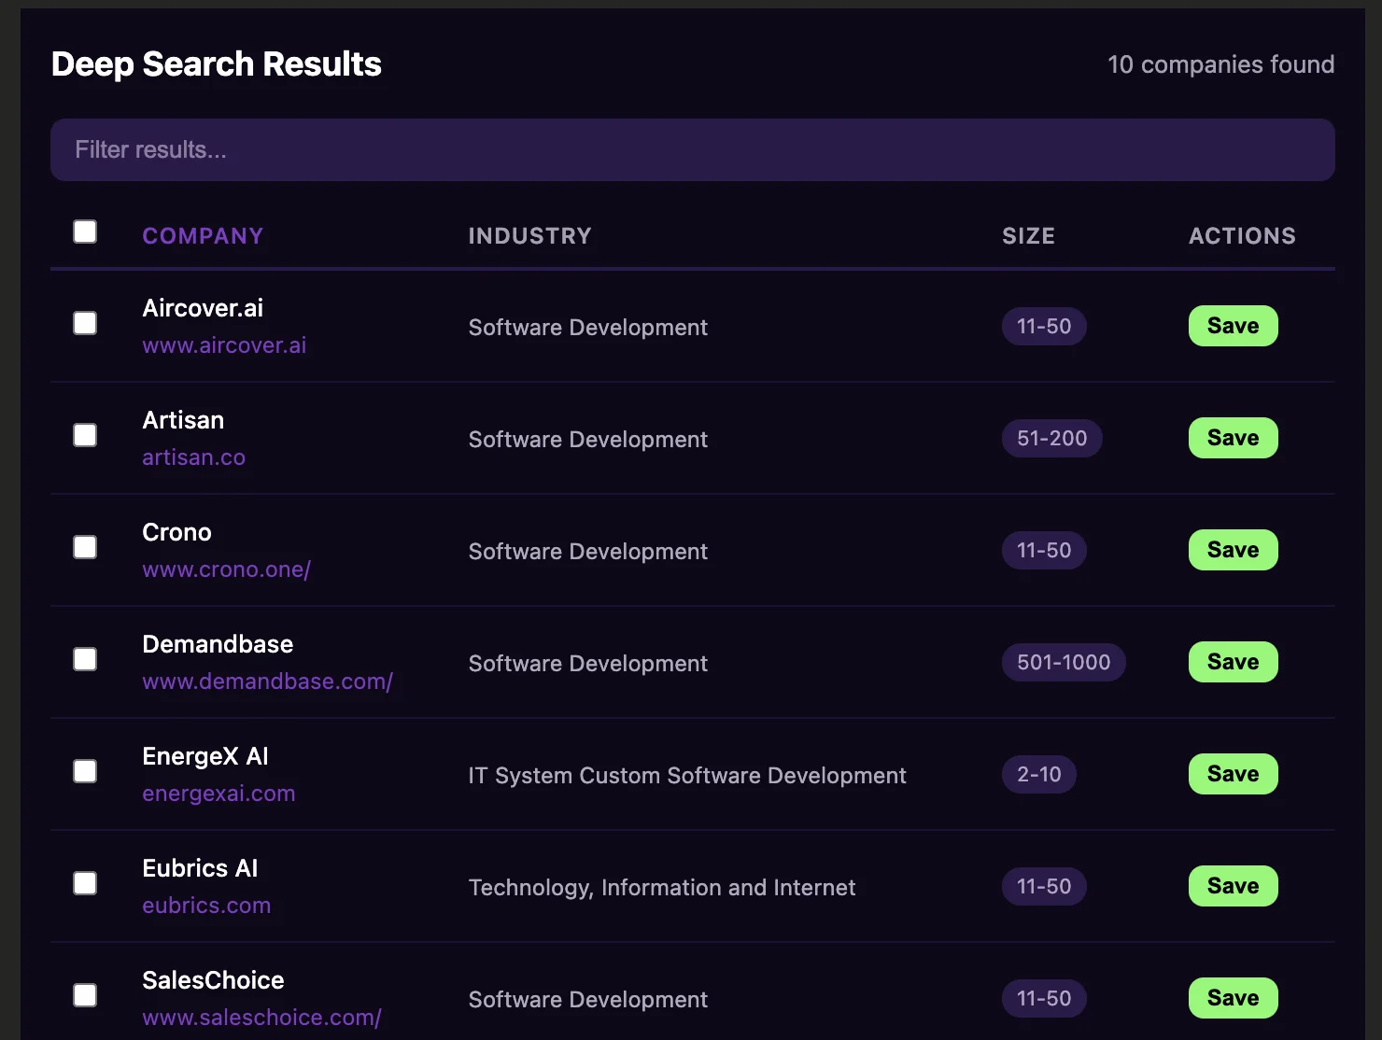The image size is (1382, 1040).
Task: Check the Aircover.ai row checkbox
Action: coord(85,323)
